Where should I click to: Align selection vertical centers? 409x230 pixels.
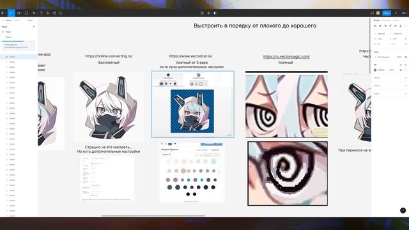click(396, 26)
